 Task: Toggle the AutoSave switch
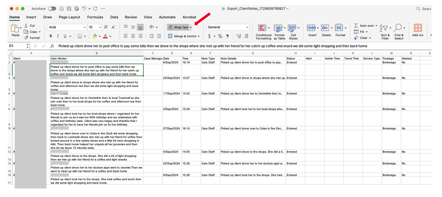click(52, 9)
